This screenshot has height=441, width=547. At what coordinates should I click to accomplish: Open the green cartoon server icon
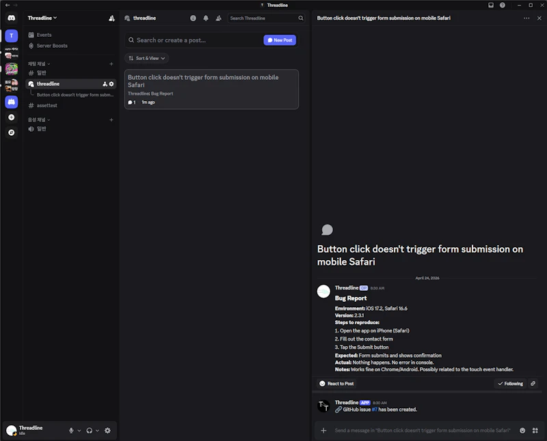11,69
